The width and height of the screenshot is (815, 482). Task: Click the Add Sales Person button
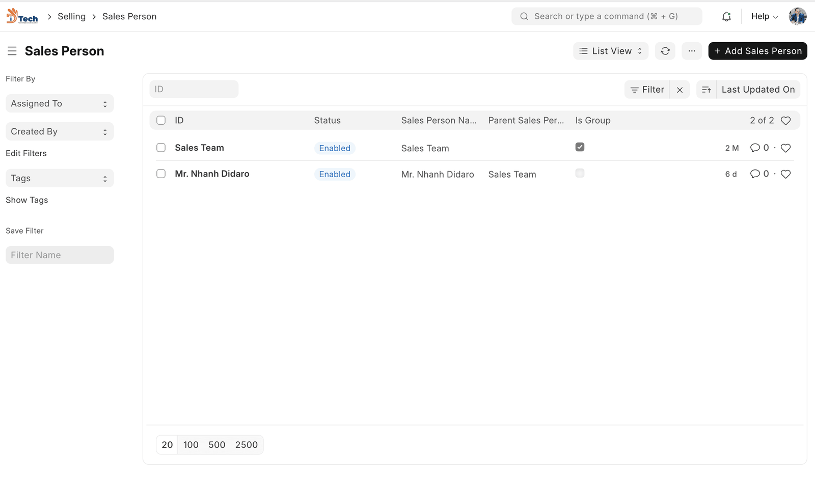point(757,51)
